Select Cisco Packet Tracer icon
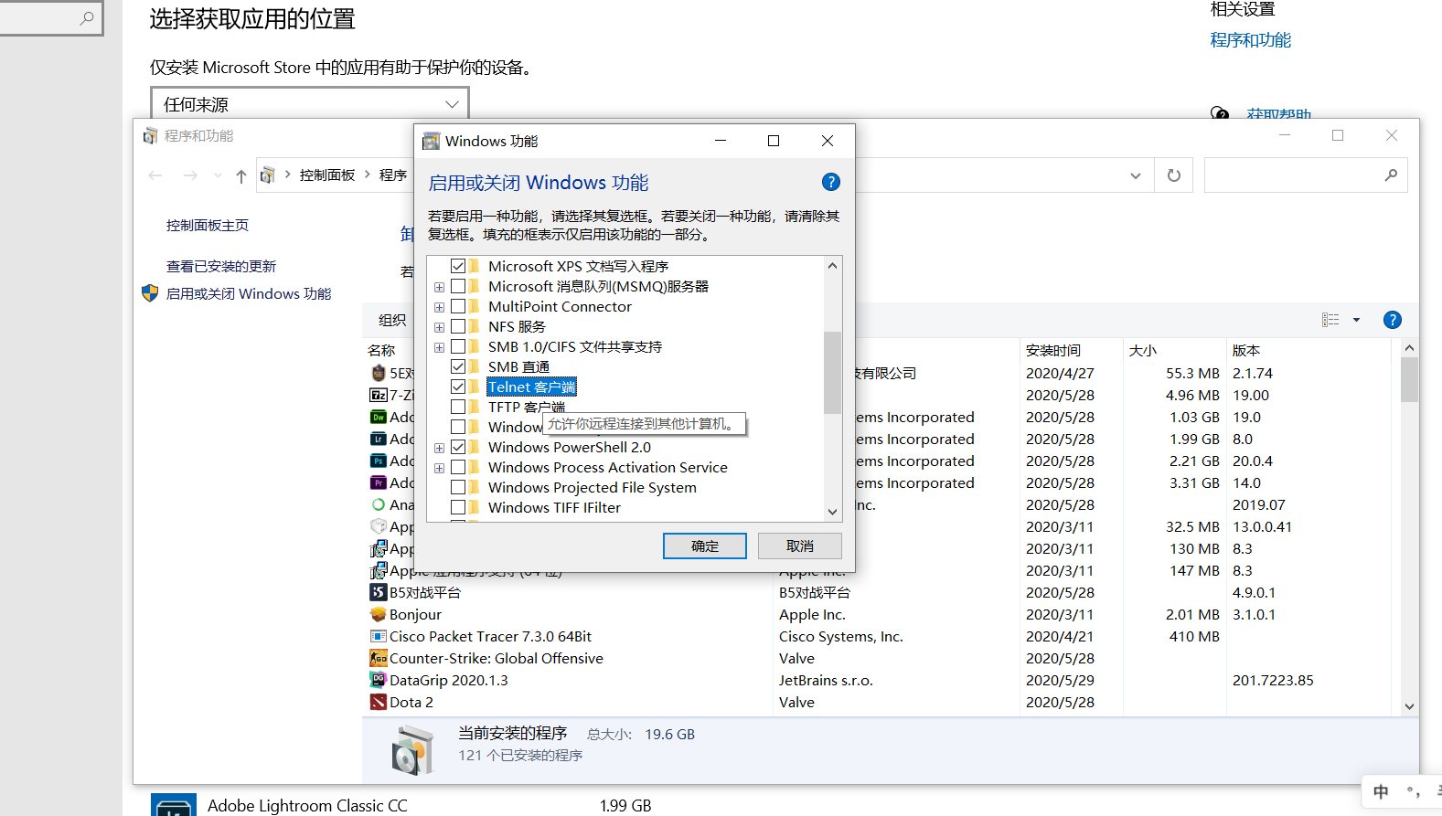The width and height of the screenshot is (1442, 816). point(379,636)
